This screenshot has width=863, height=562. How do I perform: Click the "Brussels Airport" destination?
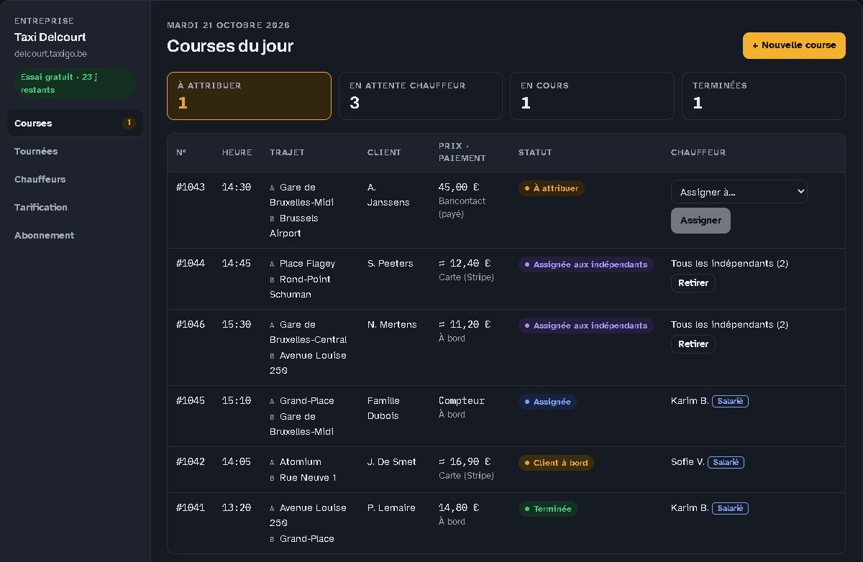(x=294, y=226)
